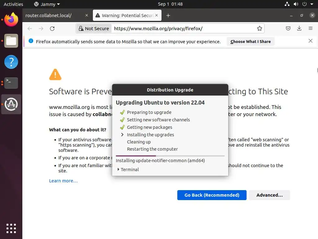Expand the Terminal section in upgrade dialog

(128, 170)
